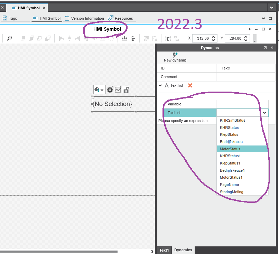Expand the tab overflow dropdown at top right
This screenshot has width=279, height=254.
272,8
